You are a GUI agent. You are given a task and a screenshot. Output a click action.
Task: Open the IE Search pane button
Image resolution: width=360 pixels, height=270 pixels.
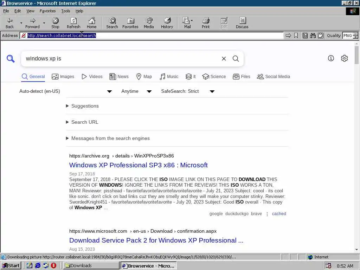tap(112, 23)
